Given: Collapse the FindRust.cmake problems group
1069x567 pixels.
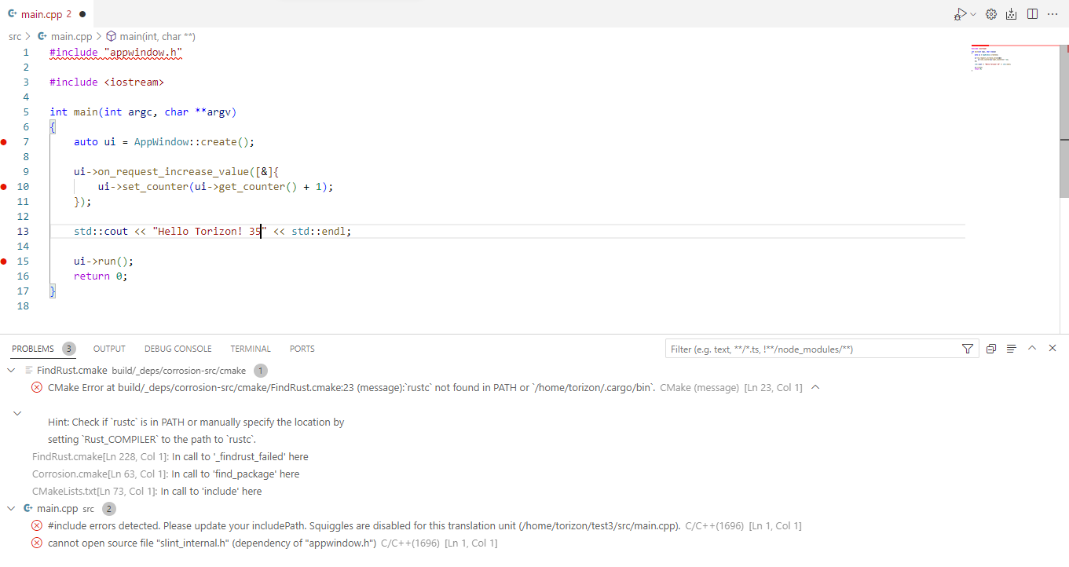Looking at the screenshot, I should [x=11, y=371].
